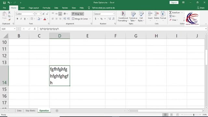
Task: Open the Skip Blanks sheet tab
Action: pyautogui.click(x=30, y=110)
